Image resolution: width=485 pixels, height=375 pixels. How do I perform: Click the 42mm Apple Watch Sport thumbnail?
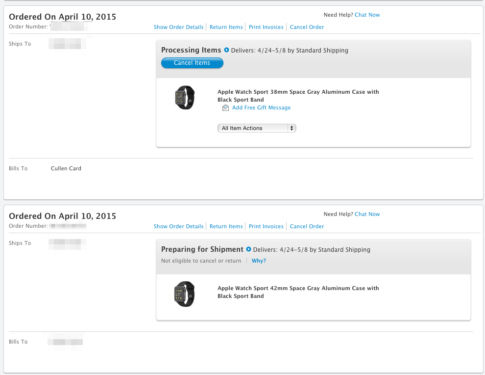pyautogui.click(x=185, y=294)
